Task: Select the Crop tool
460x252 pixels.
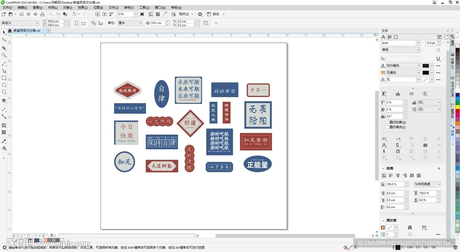Action: [4, 48]
